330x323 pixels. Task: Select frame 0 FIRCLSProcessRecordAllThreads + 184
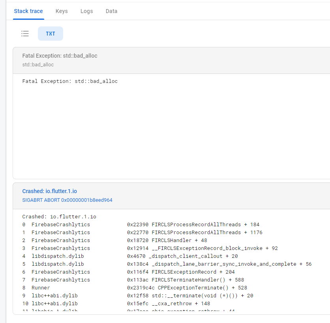141,225
